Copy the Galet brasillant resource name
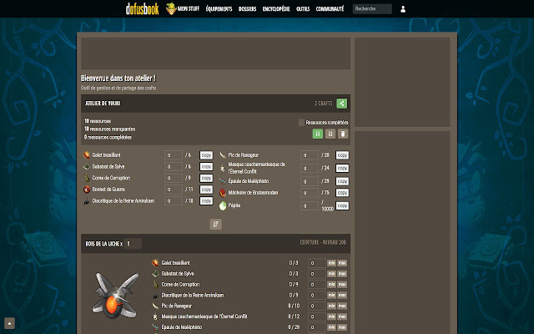The image size is (534, 334). 206,155
